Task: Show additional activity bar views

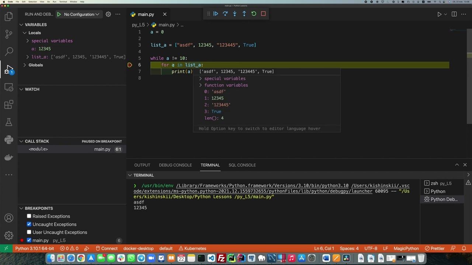Action: 9,175
